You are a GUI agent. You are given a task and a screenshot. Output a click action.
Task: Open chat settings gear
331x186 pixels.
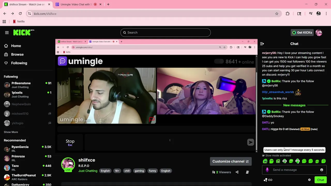click(x=309, y=180)
